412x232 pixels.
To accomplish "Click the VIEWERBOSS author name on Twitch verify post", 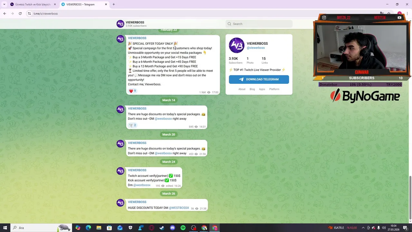I will coord(137,170).
